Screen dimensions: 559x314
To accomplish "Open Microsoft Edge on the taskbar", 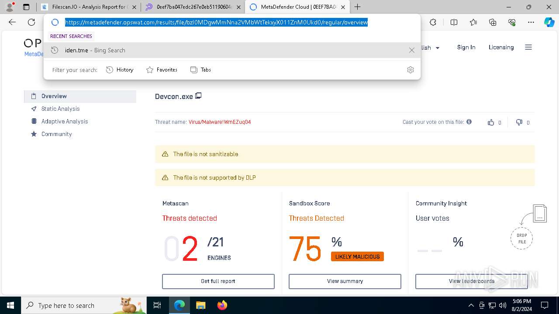I will click(179, 305).
